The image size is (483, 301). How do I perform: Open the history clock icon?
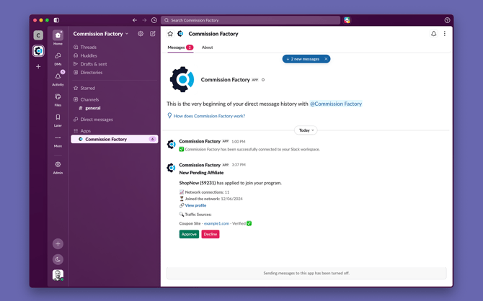154,20
